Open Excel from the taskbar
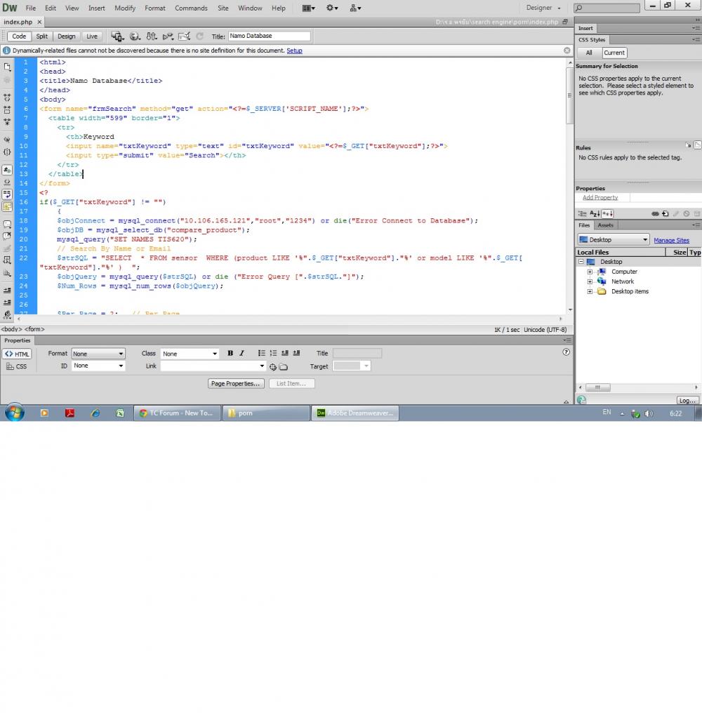Image resolution: width=702 pixels, height=713 pixels. [x=120, y=413]
